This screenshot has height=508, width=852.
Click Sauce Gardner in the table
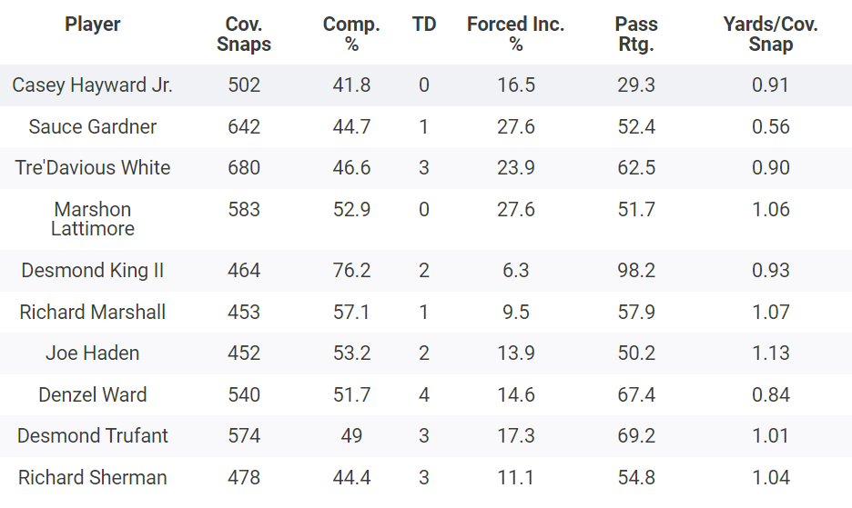point(93,127)
